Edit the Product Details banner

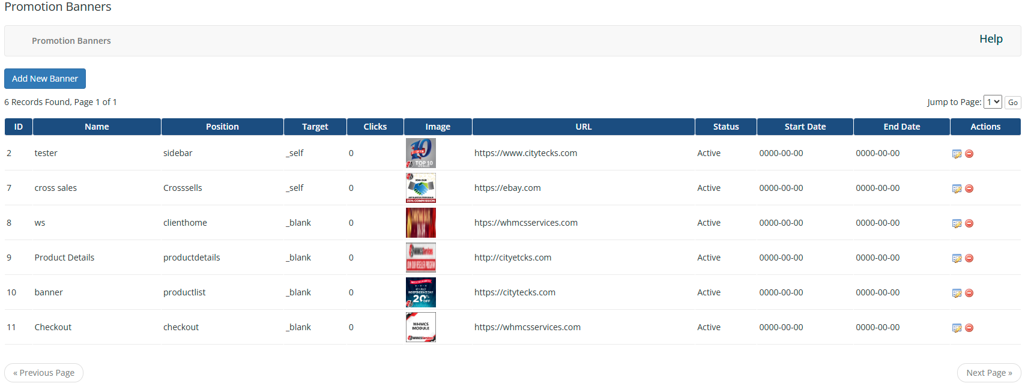[x=957, y=258]
